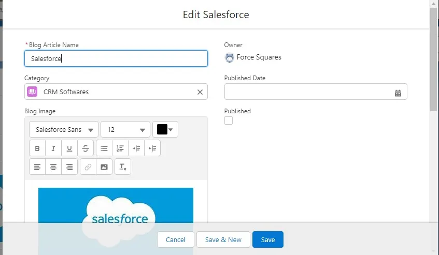Screen dimensions: 439x255
Task: Clear the CRM Softwares category selection
Action: pos(200,92)
